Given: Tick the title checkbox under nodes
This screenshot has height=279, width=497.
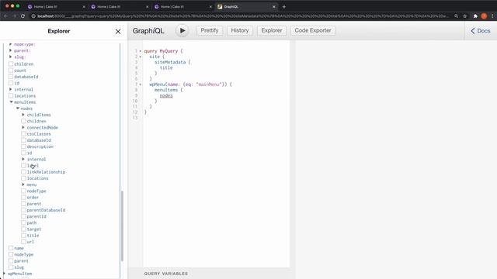Looking at the screenshot, I should point(23,236).
